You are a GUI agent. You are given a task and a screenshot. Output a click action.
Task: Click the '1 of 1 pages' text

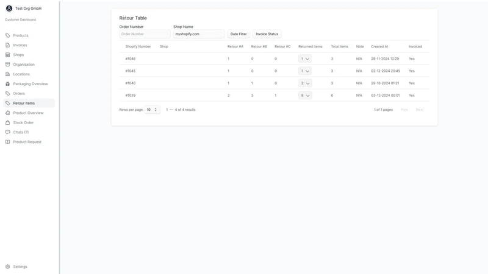[x=384, y=110]
